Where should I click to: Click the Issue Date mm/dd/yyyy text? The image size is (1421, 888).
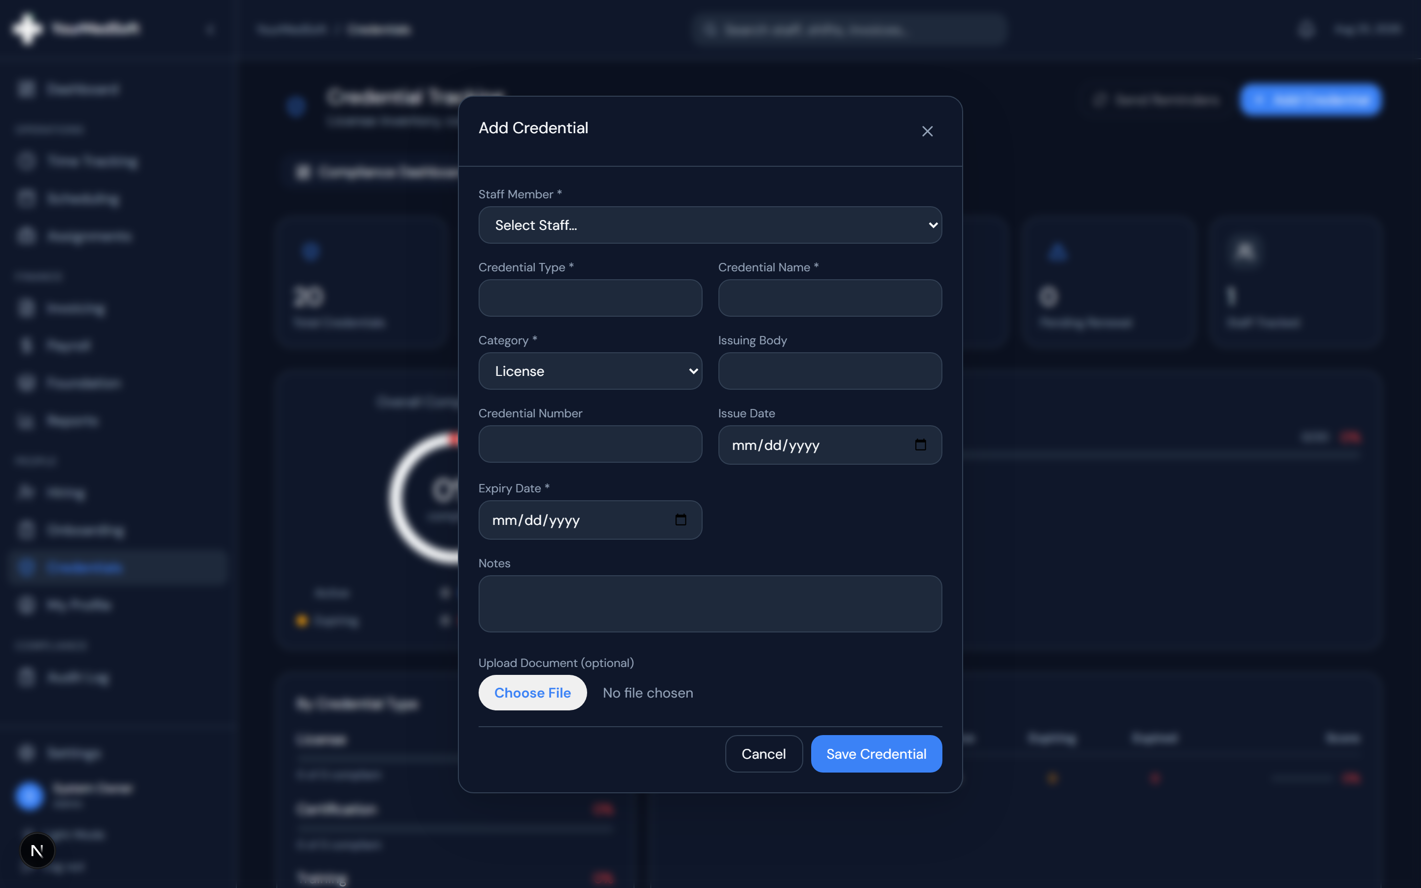point(776,445)
